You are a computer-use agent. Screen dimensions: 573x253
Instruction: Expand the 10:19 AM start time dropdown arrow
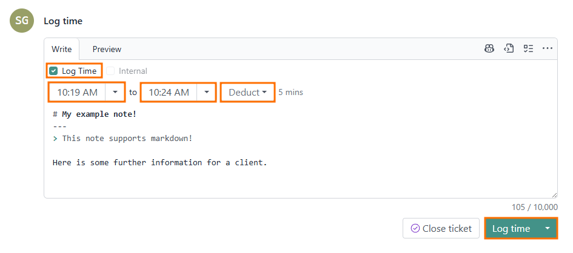click(x=115, y=93)
